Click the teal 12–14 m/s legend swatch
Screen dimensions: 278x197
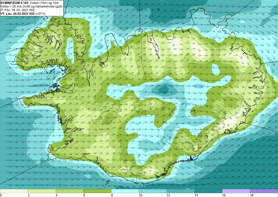click(181, 191)
